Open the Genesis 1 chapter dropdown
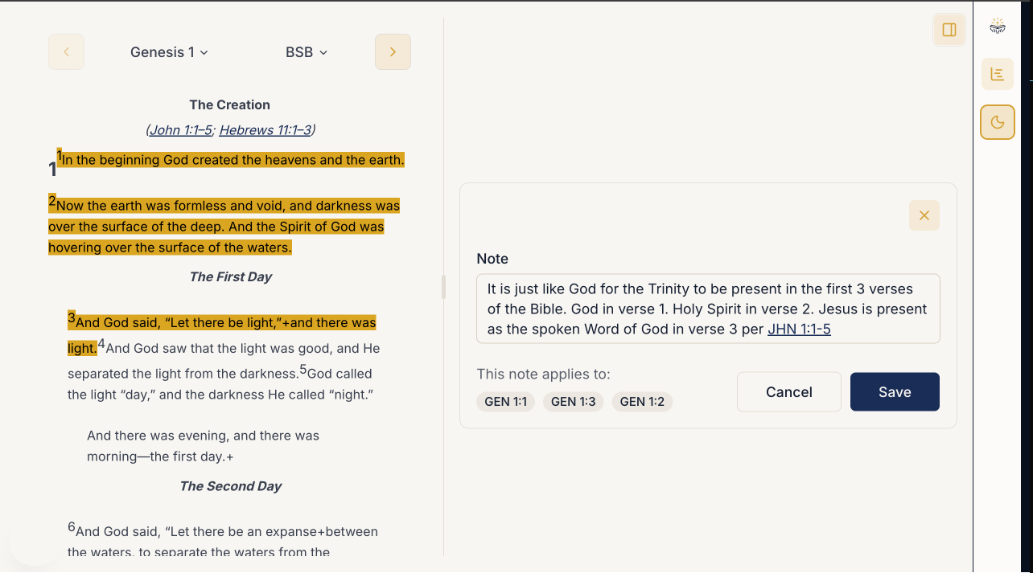This screenshot has height=573, width=1033. click(x=169, y=52)
